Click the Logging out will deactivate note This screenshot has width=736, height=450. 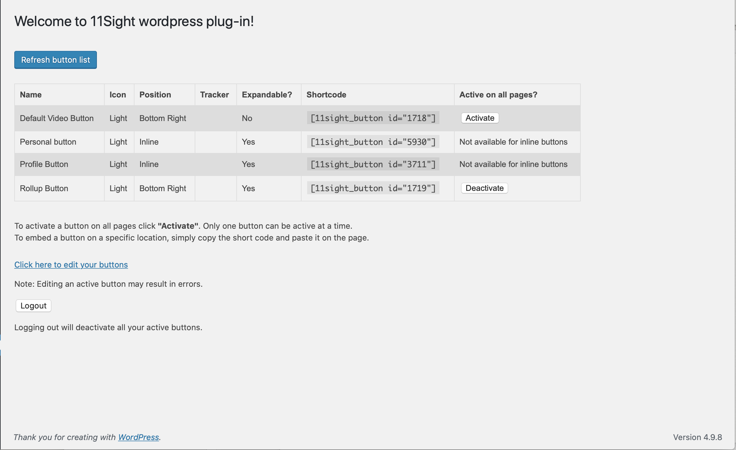point(108,327)
